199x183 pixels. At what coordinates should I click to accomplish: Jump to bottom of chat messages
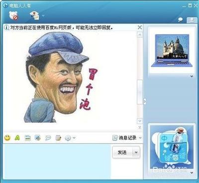click(140, 127)
